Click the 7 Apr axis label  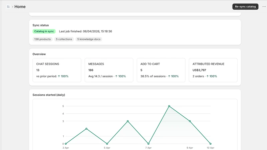148,148
